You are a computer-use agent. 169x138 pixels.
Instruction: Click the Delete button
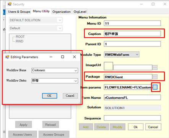[101, 127]
